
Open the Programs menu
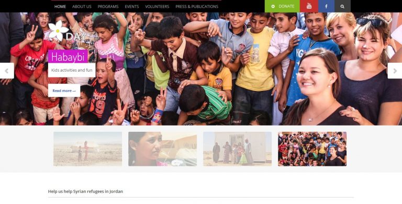[108, 6]
